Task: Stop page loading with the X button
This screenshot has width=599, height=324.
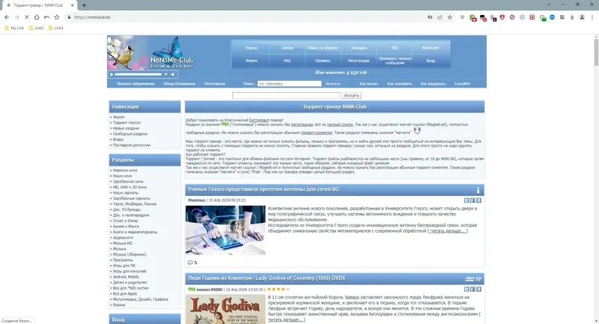Action: click(x=26, y=17)
